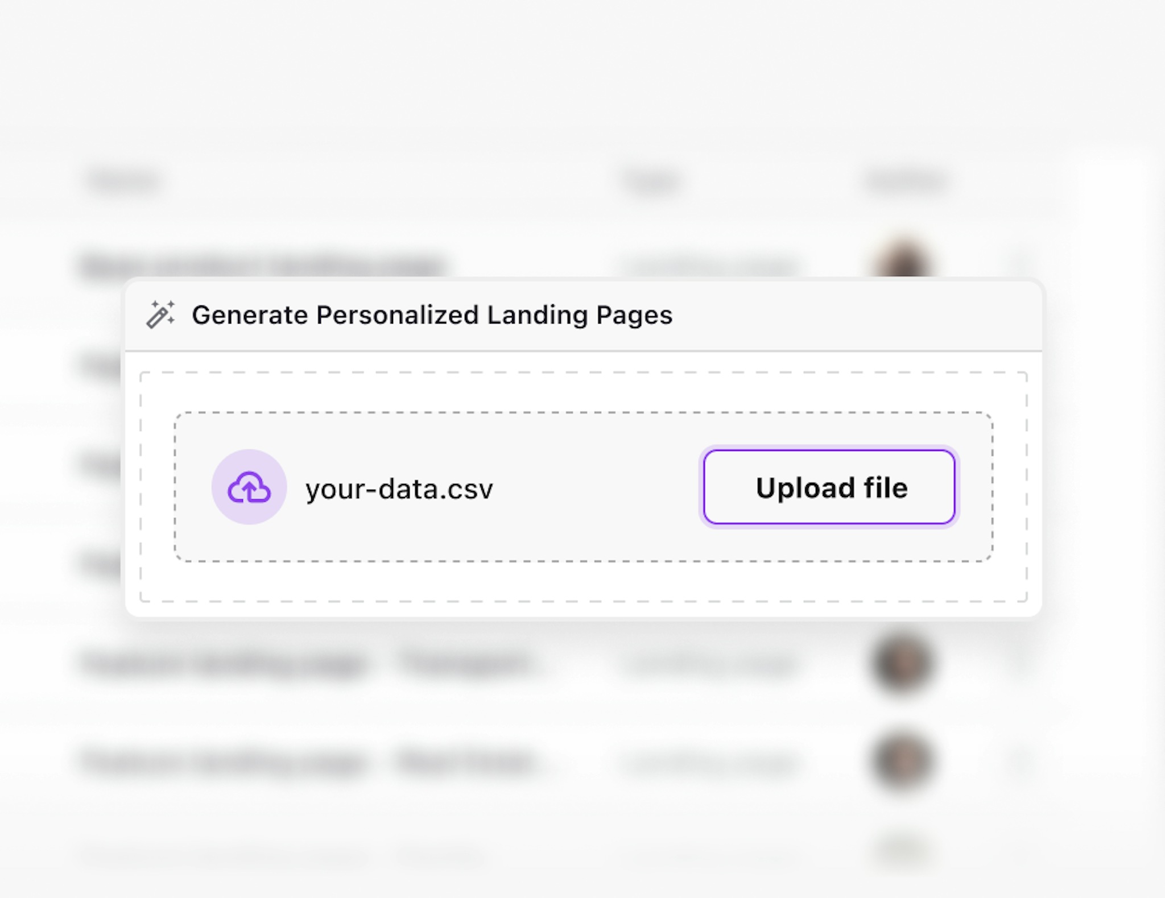The height and width of the screenshot is (898, 1165).
Task: Click the second blurred avatar below the dialog
Action: pyautogui.click(x=902, y=762)
